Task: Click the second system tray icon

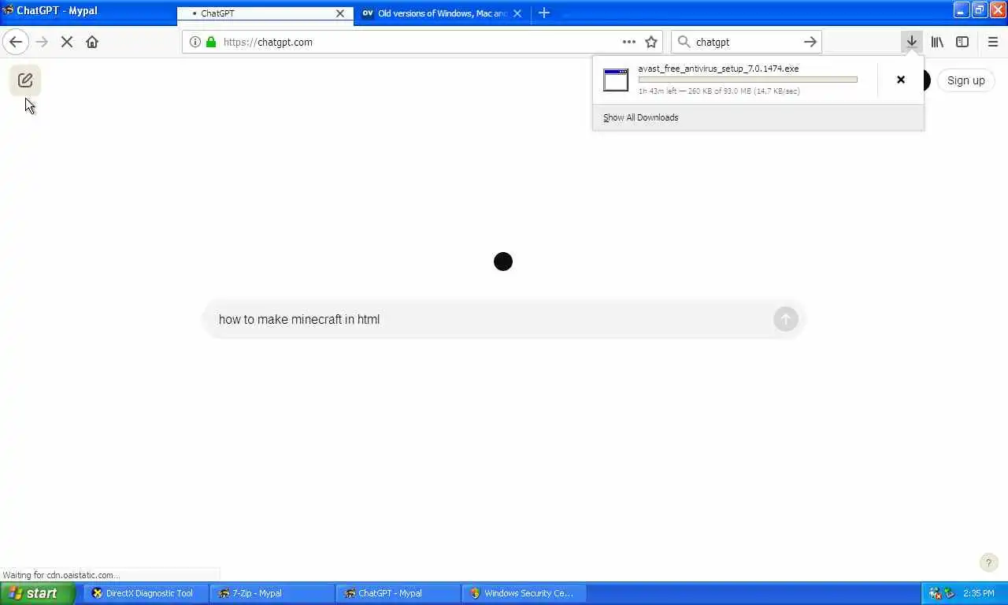Action: click(949, 593)
